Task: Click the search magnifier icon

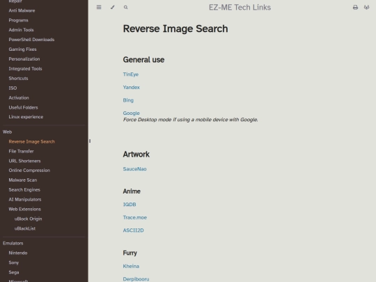Action: pyautogui.click(x=125, y=8)
